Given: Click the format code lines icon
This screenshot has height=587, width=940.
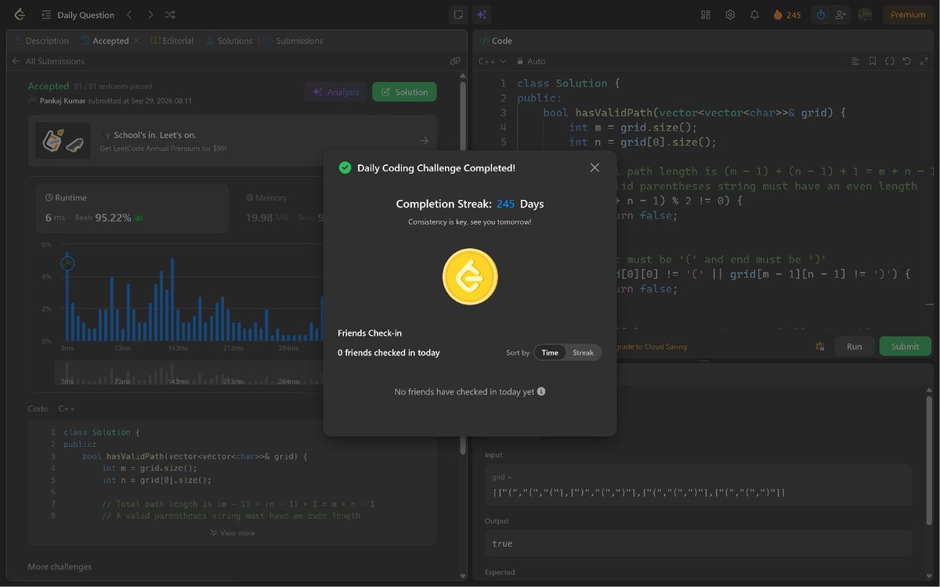Looking at the screenshot, I should click(x=855, y=61).
